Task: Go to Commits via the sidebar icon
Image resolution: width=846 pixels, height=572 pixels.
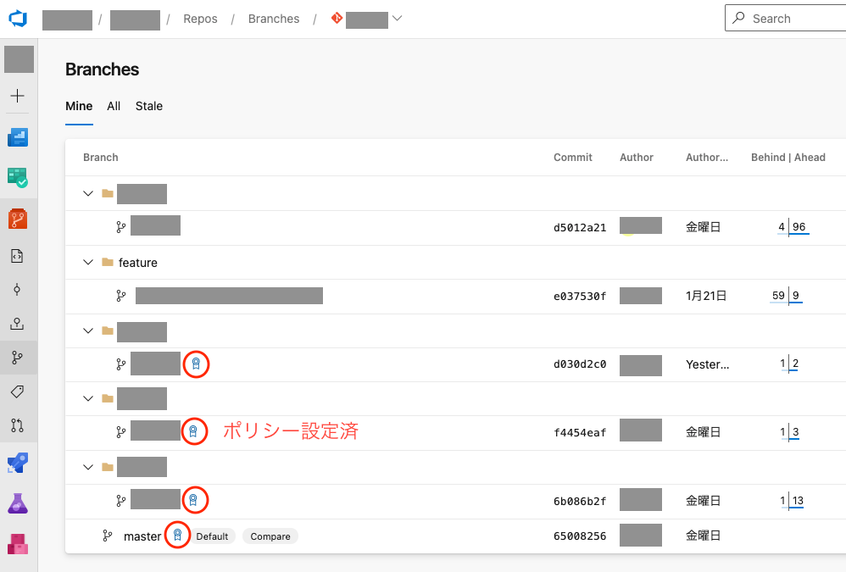Action: tap(18, 290)
